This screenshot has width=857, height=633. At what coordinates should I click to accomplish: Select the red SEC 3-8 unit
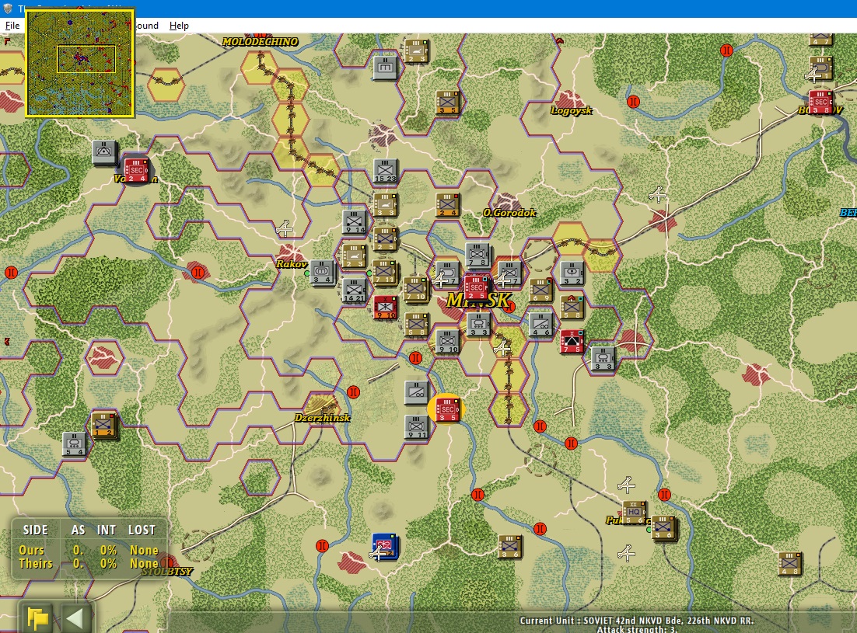(821, 102)
